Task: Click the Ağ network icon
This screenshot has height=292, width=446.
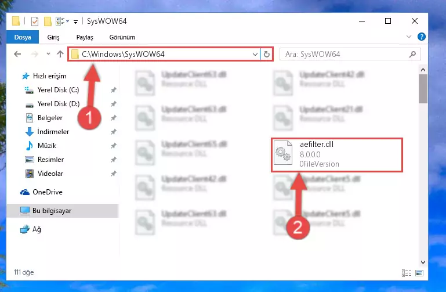Action: [x=25, y=229]
